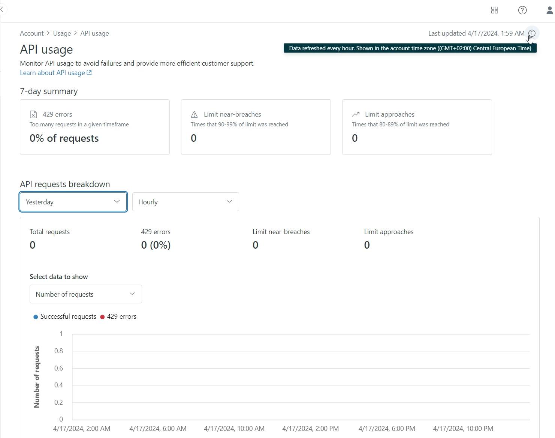Go to Usage in the breadcrumb

(x=62, y=33)
